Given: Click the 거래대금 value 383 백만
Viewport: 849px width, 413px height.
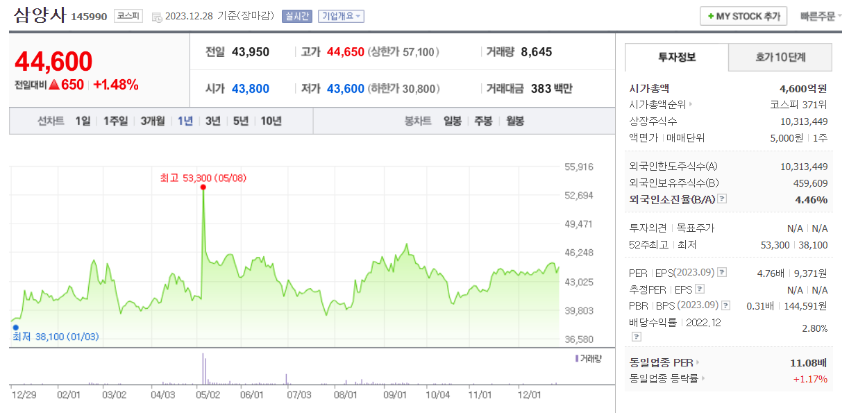Looking at the screenshot, I should (x=551, y=89).
